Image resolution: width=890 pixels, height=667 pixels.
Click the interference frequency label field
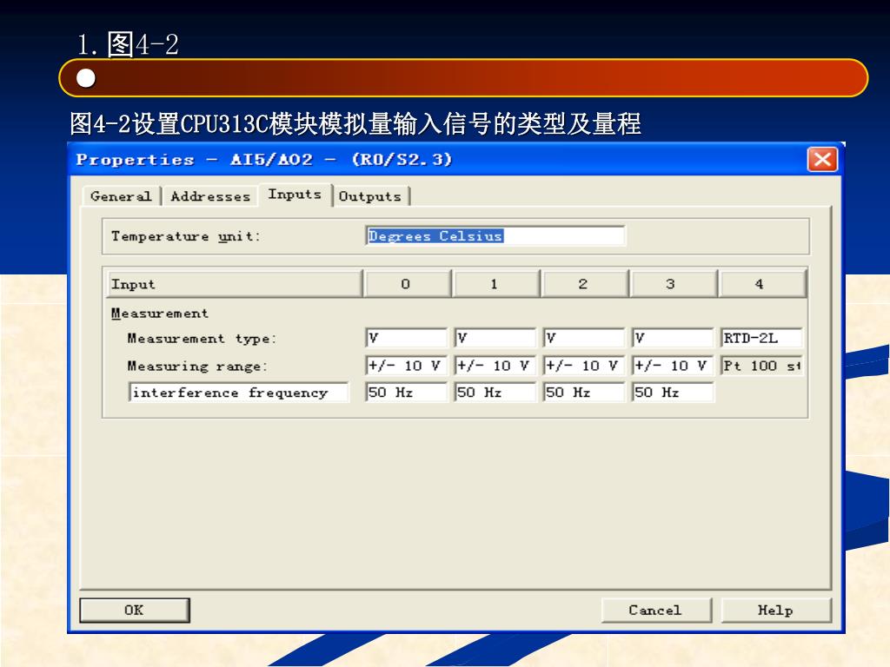(x=238, y=393)
